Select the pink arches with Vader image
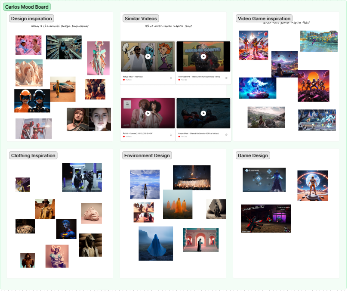The image size is (348, 292). (x=201, y=240)
